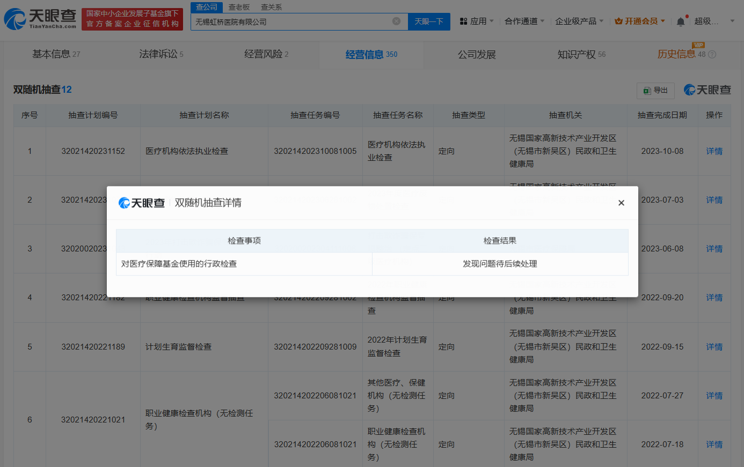
Task: Click the 天眼查 logo inside the dialog
Action: coord(141,203)
